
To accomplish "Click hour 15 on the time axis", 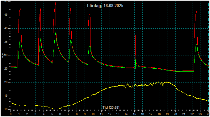I will click(134, 114).
